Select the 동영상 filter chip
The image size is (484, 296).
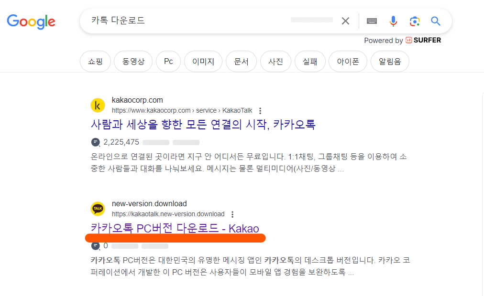coord(133,61)
